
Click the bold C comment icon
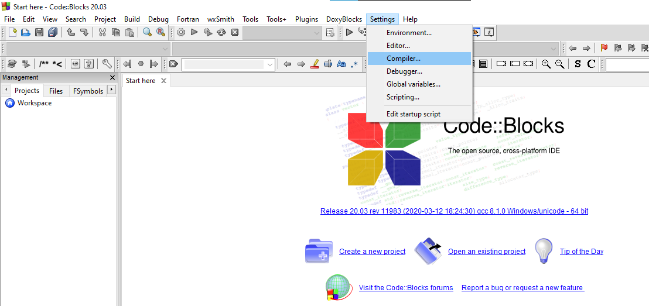[x=592, y=64]
